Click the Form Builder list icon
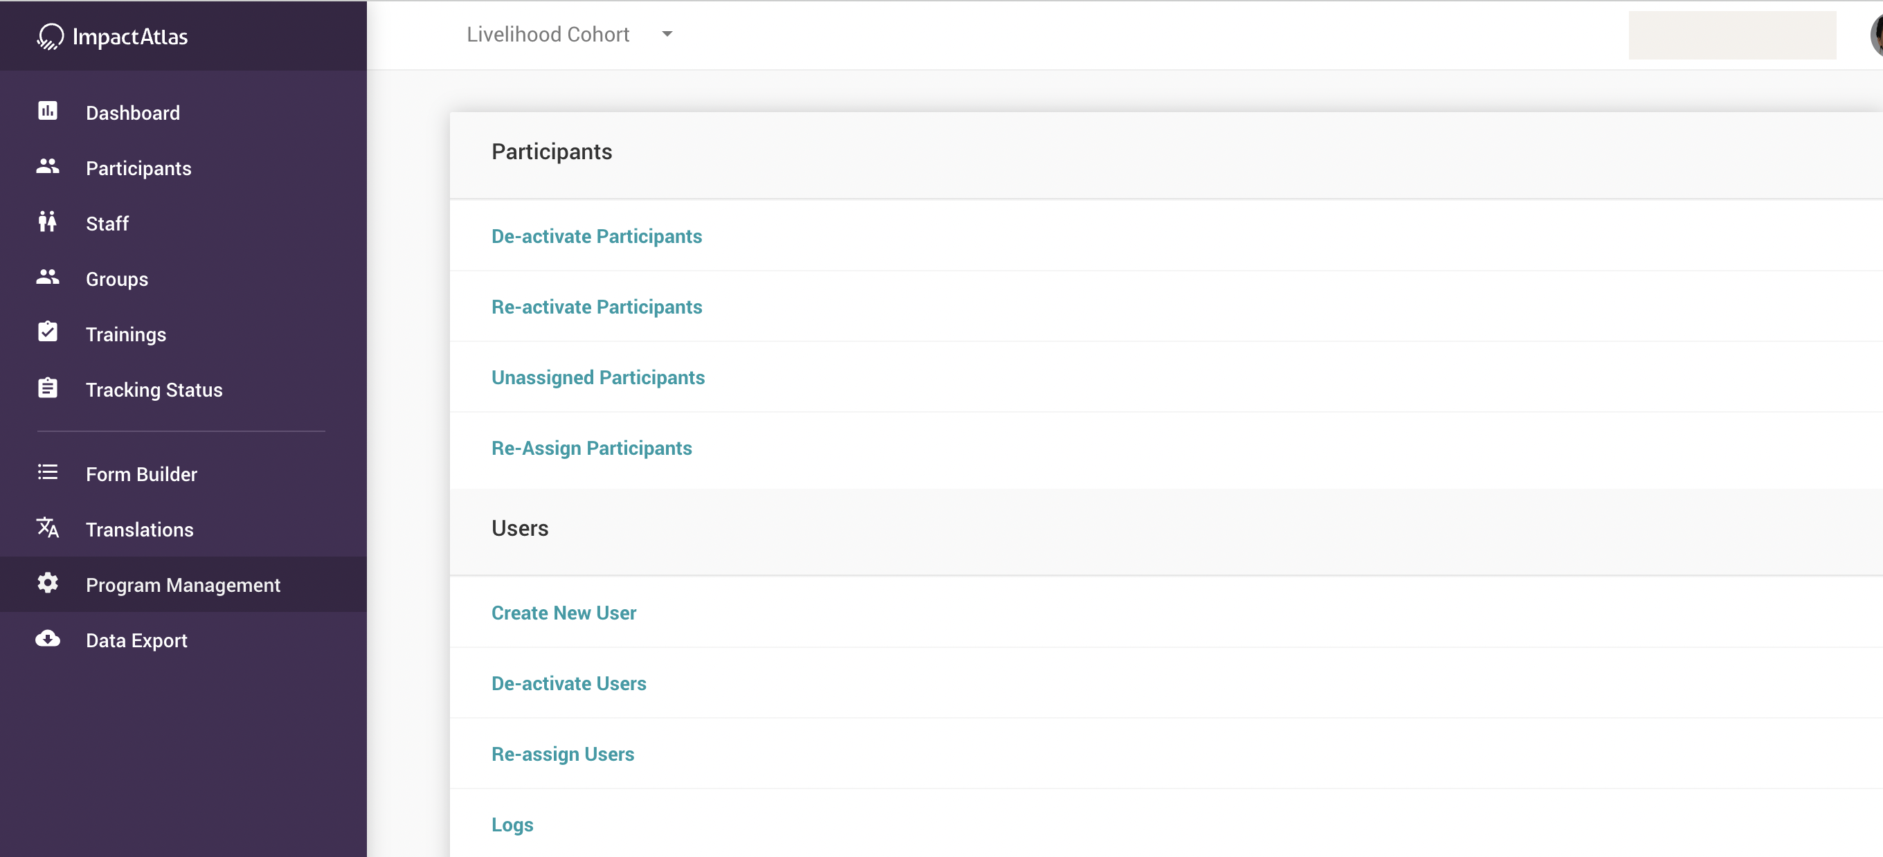The image size is (1883, 857). pyautogui.click(x=48, y=472)
